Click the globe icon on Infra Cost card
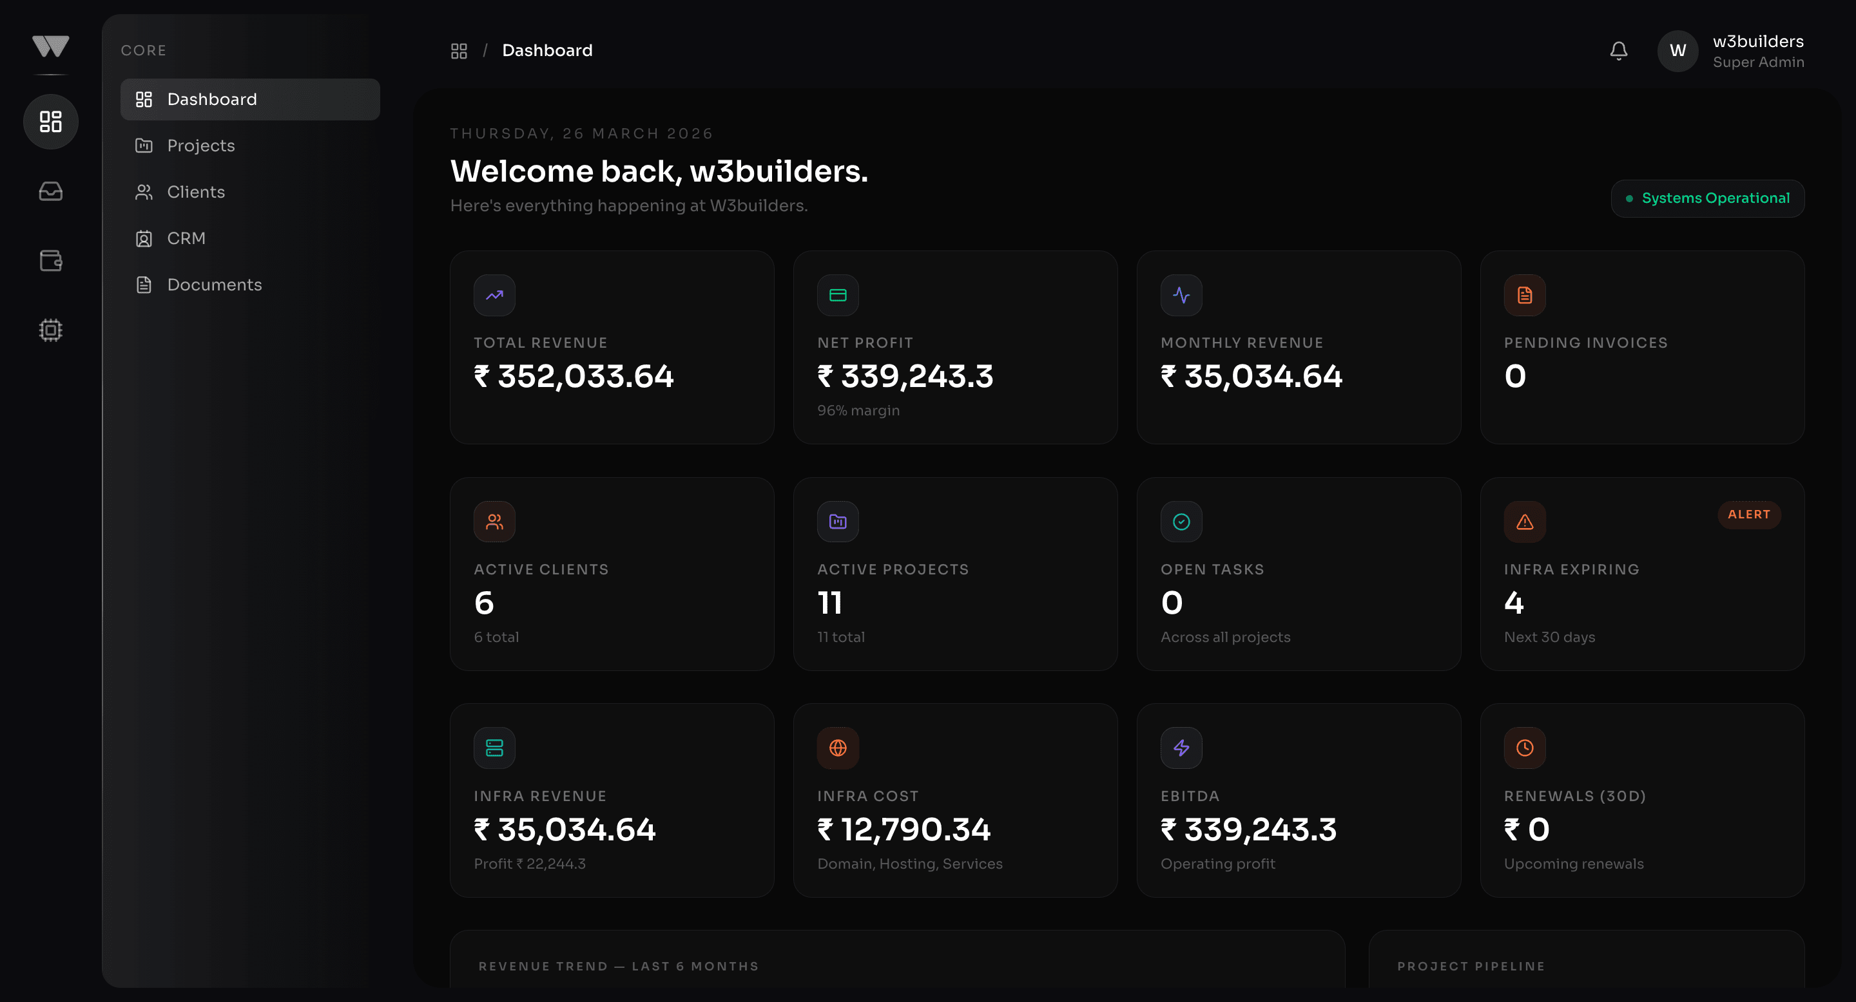The width and height of the screenshot is (1856, 1002). (837, 747)
